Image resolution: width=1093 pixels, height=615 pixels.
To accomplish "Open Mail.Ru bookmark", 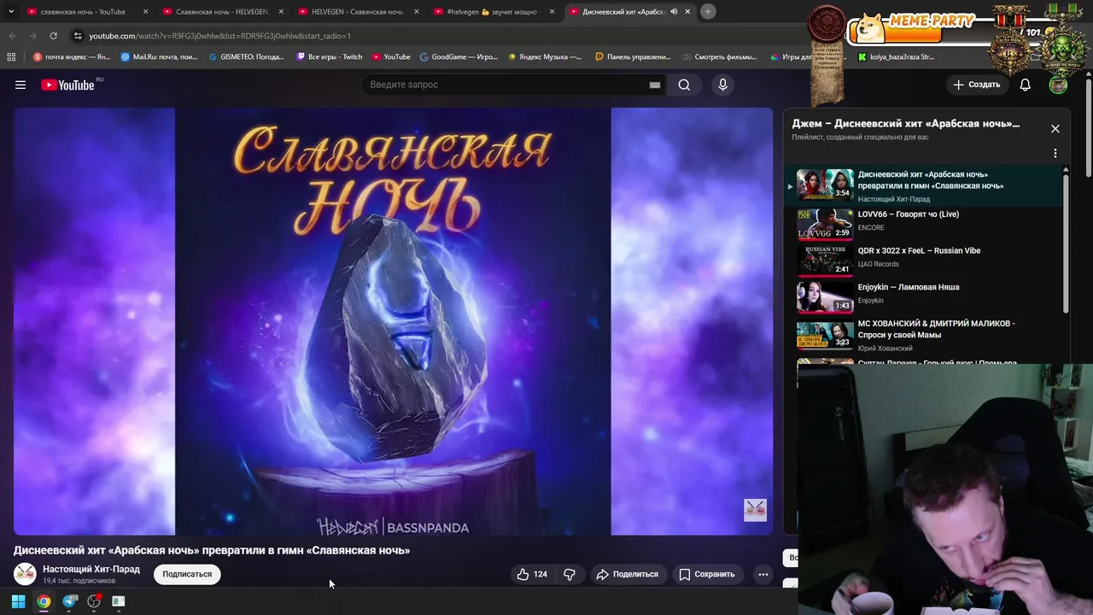I will click(159, 57).
